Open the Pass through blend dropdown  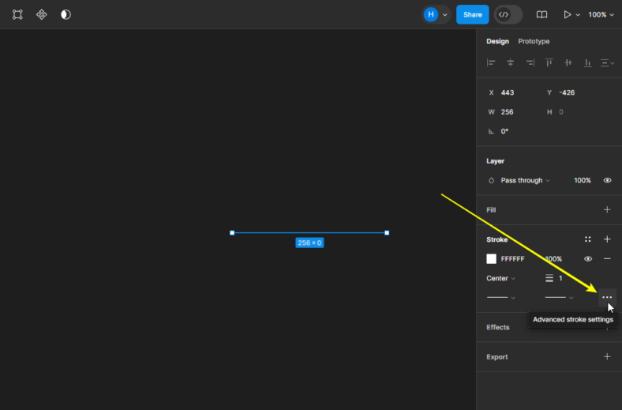525,180
